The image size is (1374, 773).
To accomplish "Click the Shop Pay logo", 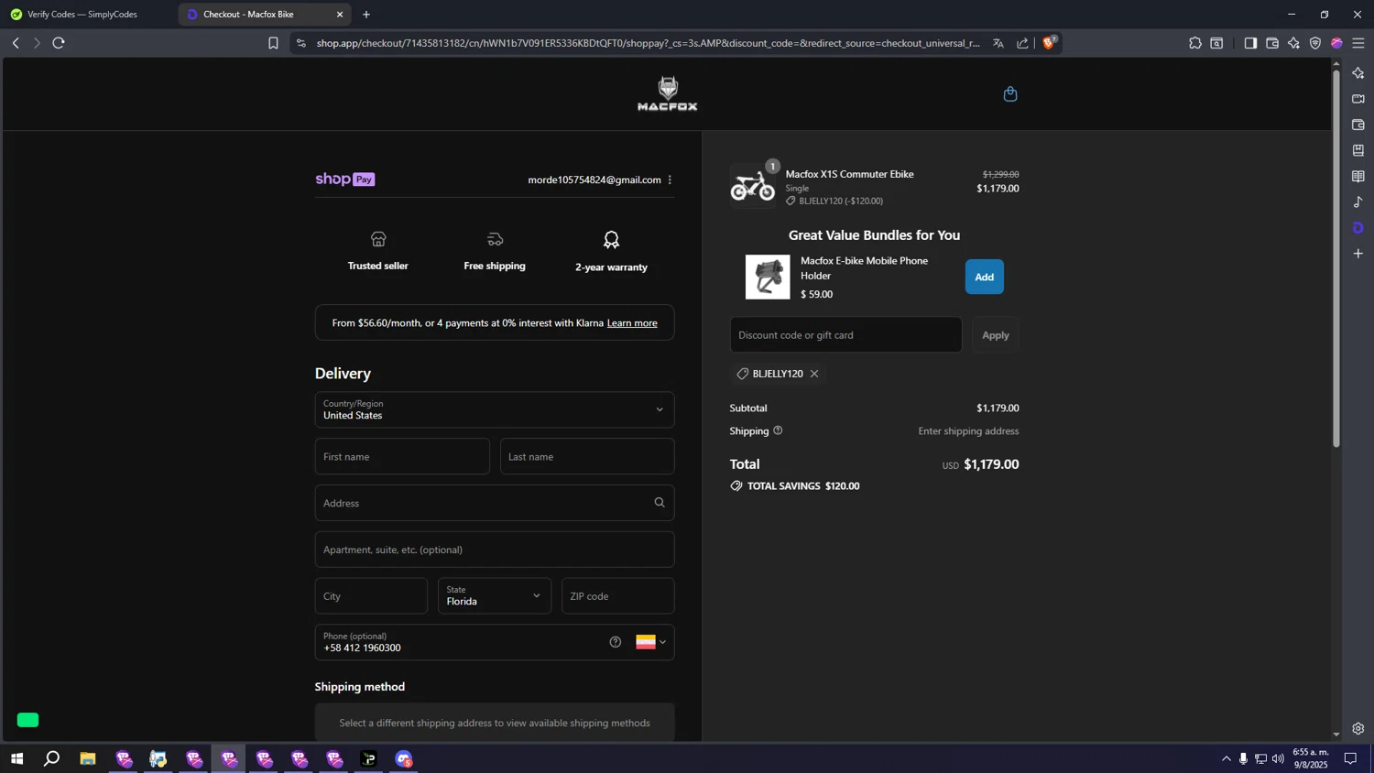I will coord(345,180).
